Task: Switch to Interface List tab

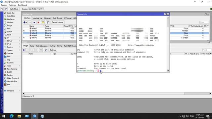Action: 37,18
